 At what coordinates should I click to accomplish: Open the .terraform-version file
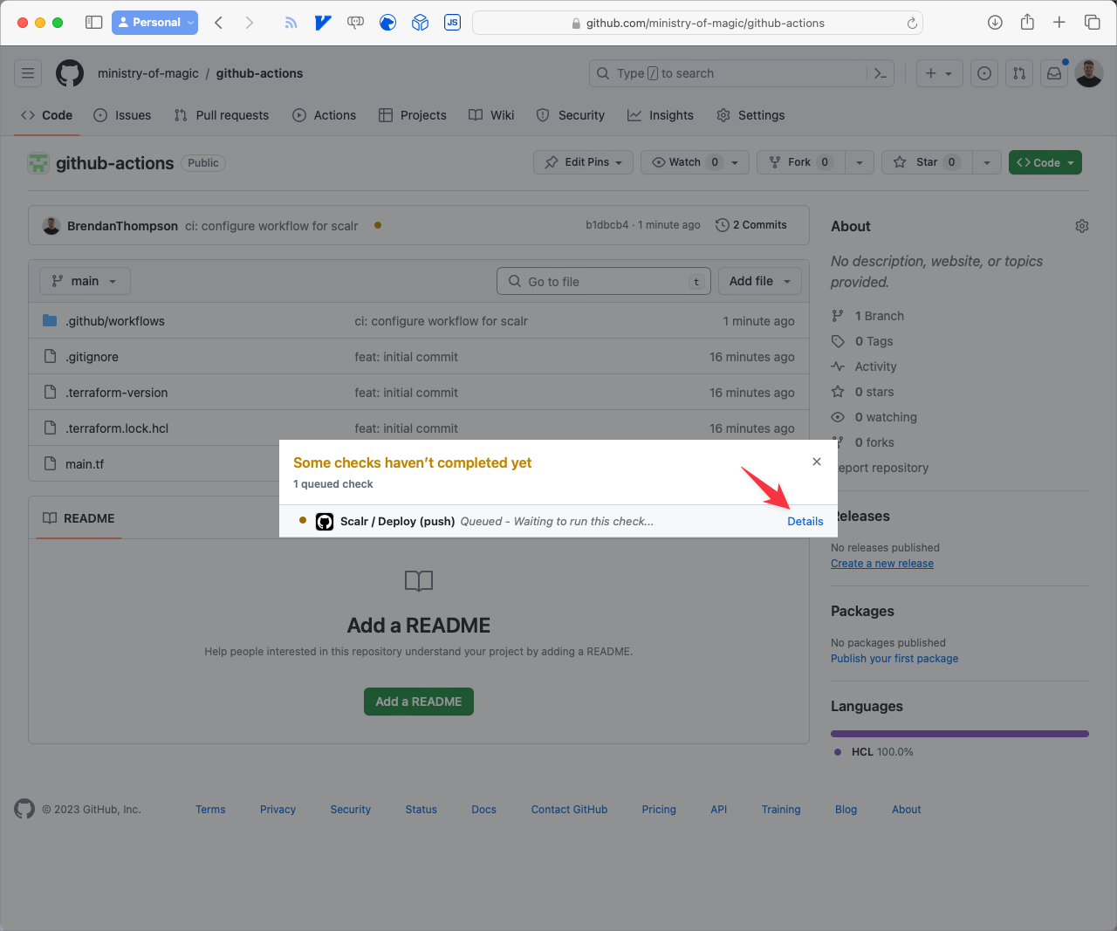click(x=117, y=393)
